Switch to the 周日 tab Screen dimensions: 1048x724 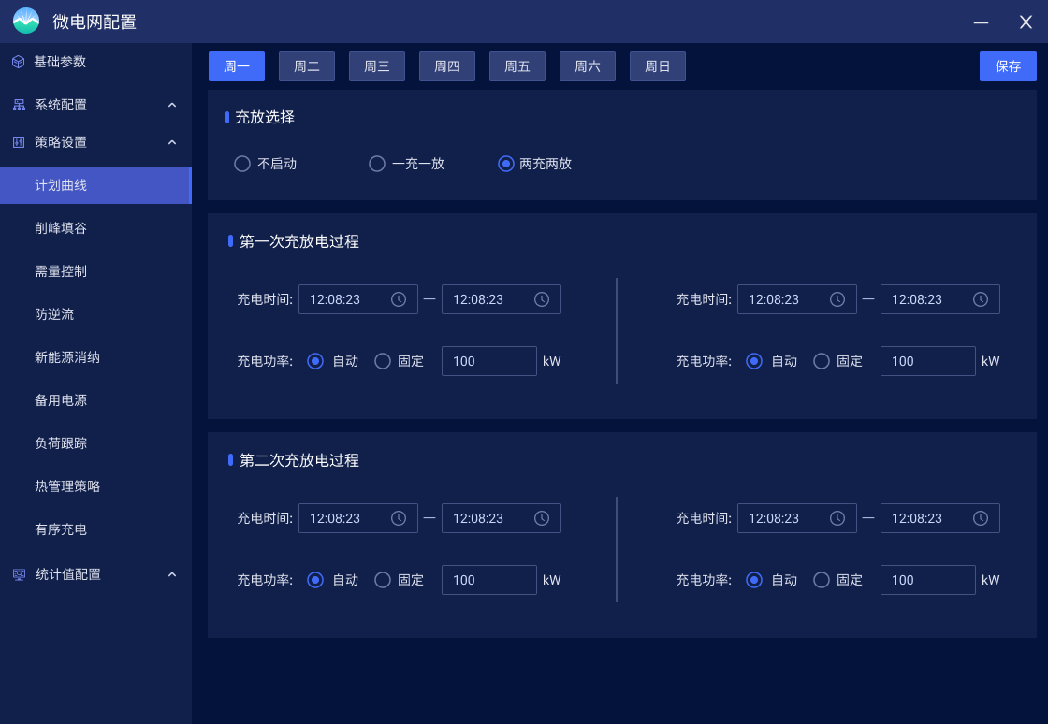click(x=657, y=65)
